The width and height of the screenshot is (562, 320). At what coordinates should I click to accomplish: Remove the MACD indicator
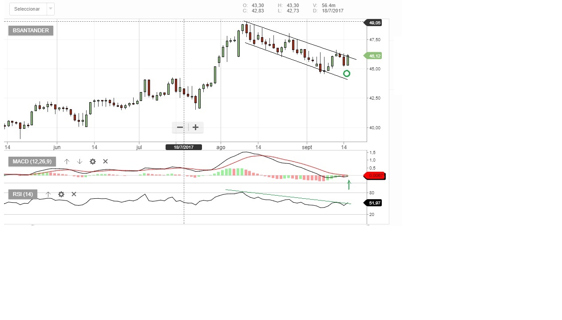click(x=105, y=162)
